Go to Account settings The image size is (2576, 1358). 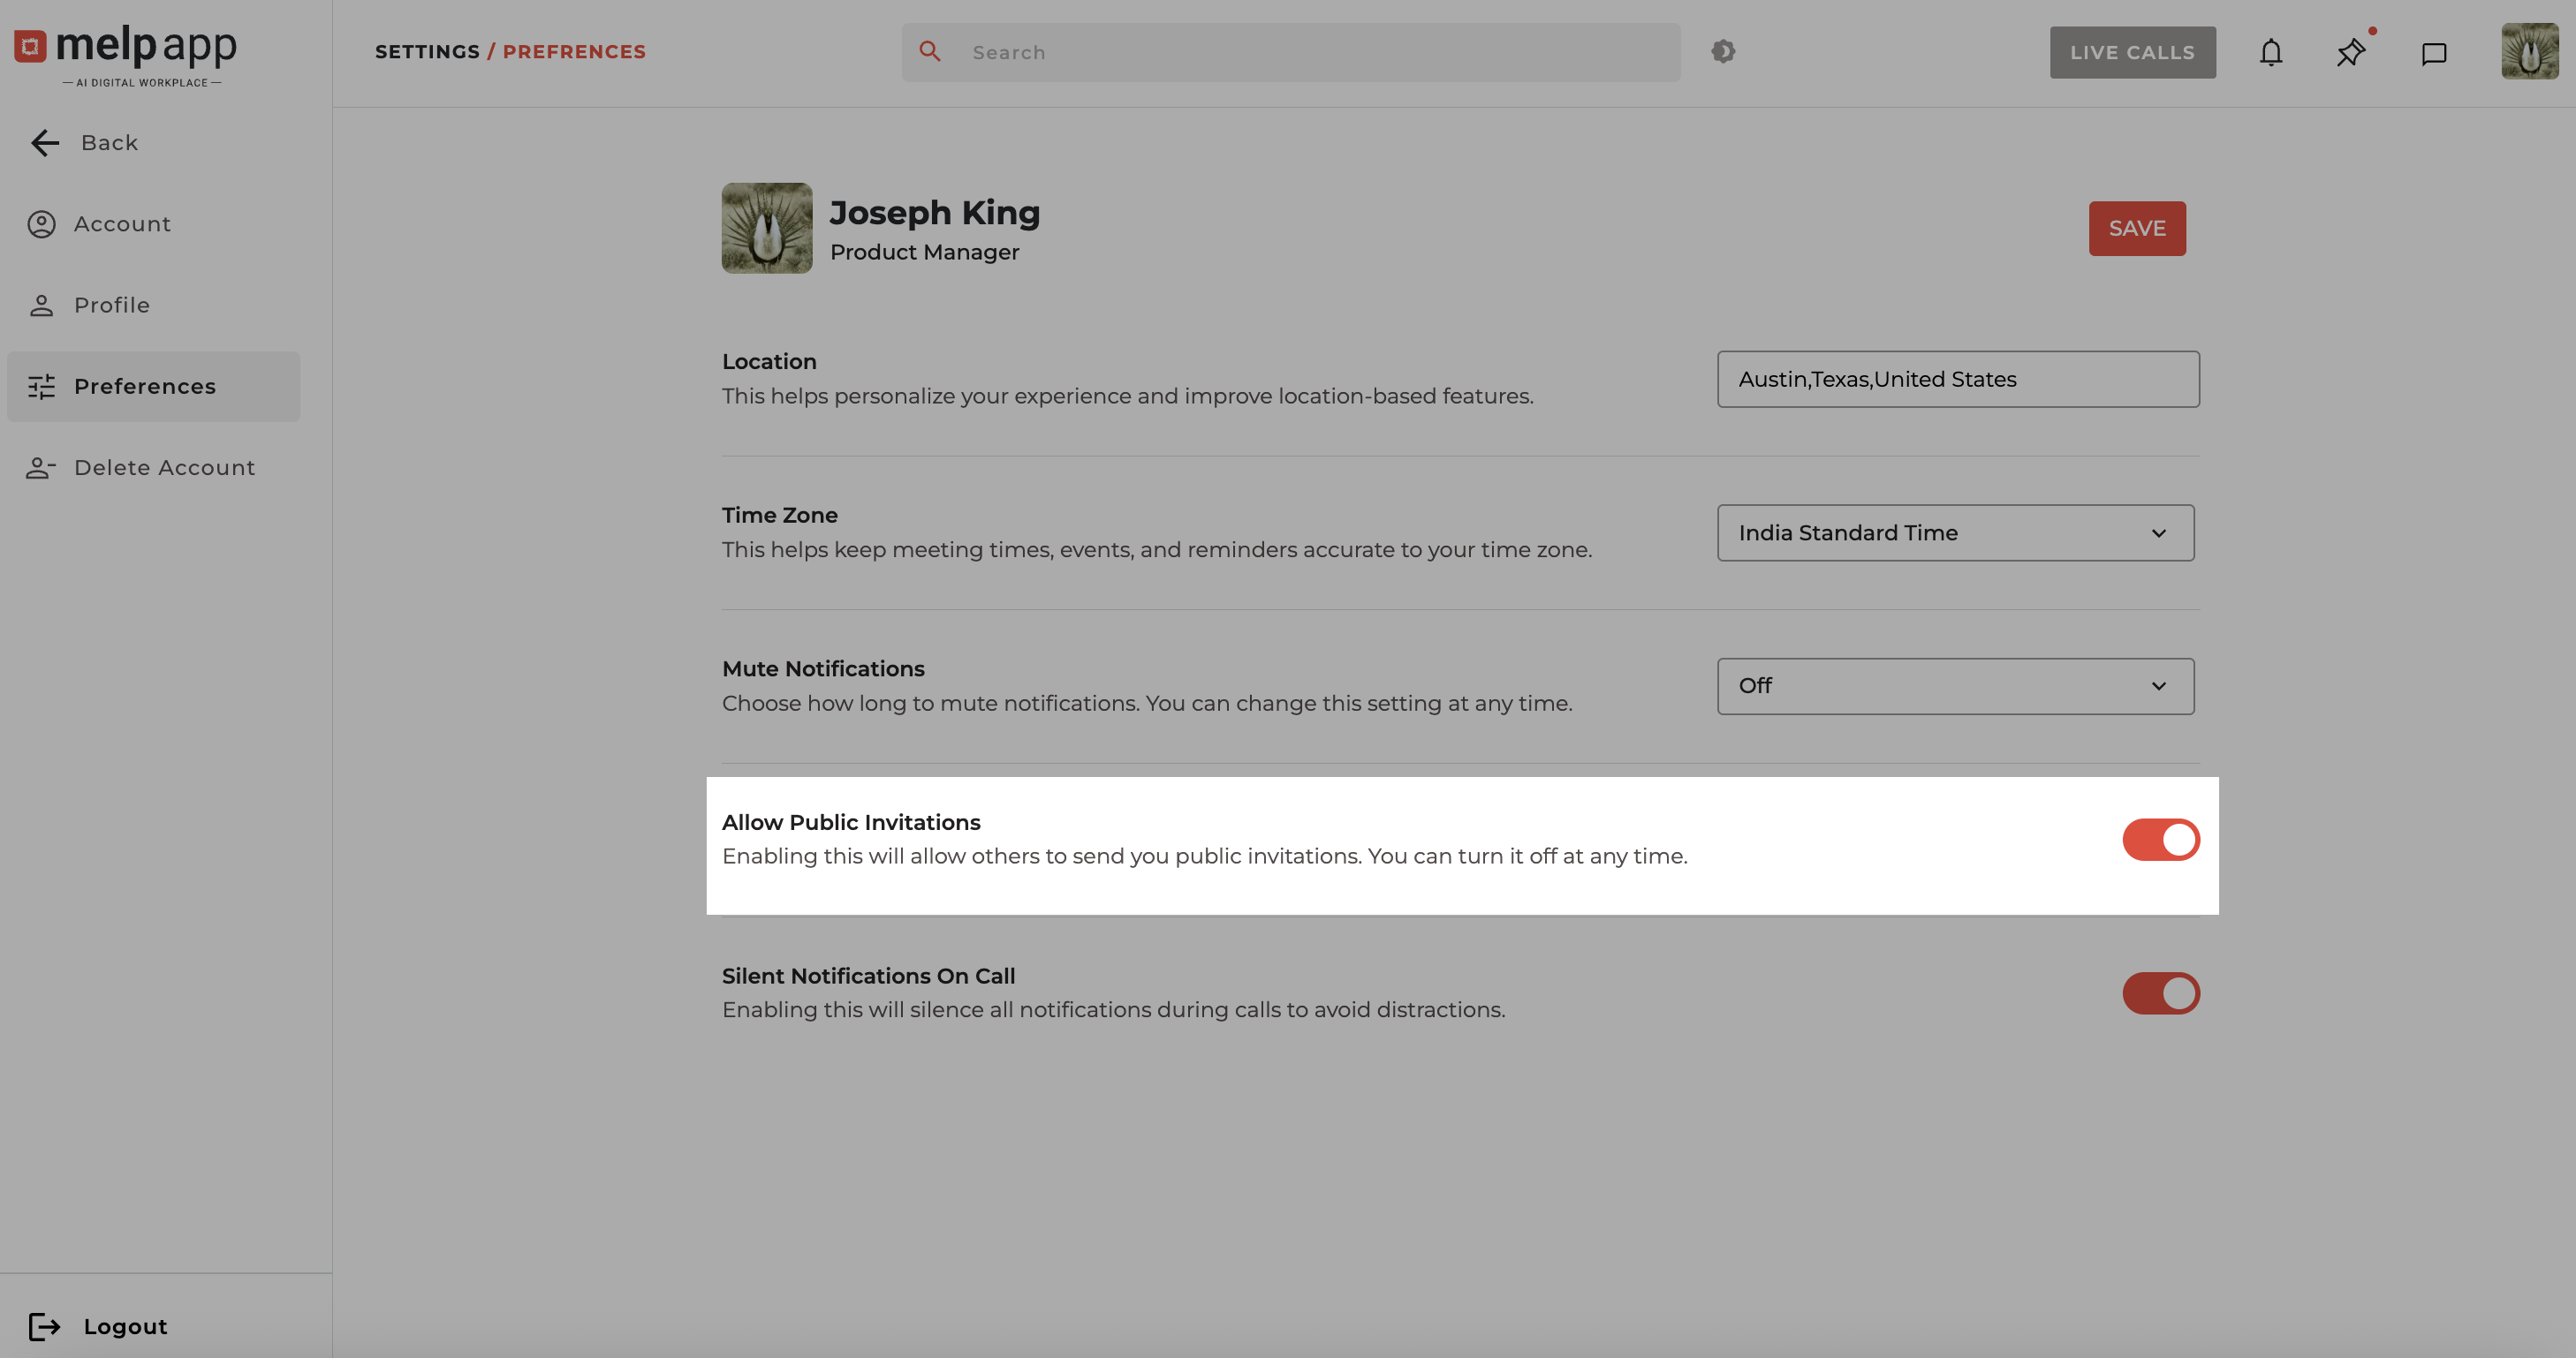(x=122, y=224)
